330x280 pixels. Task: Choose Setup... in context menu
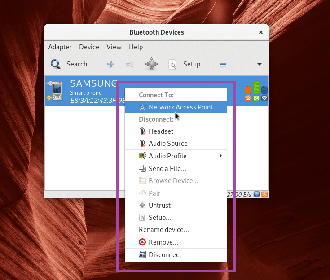(176, 218)
